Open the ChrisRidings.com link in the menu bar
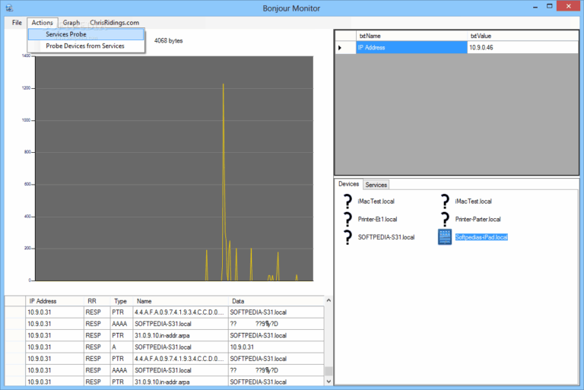 [114, 23]
